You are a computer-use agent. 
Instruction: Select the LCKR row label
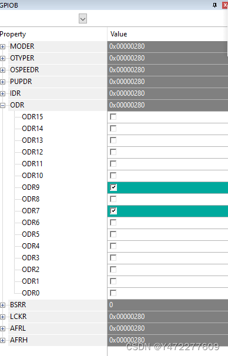18,317
